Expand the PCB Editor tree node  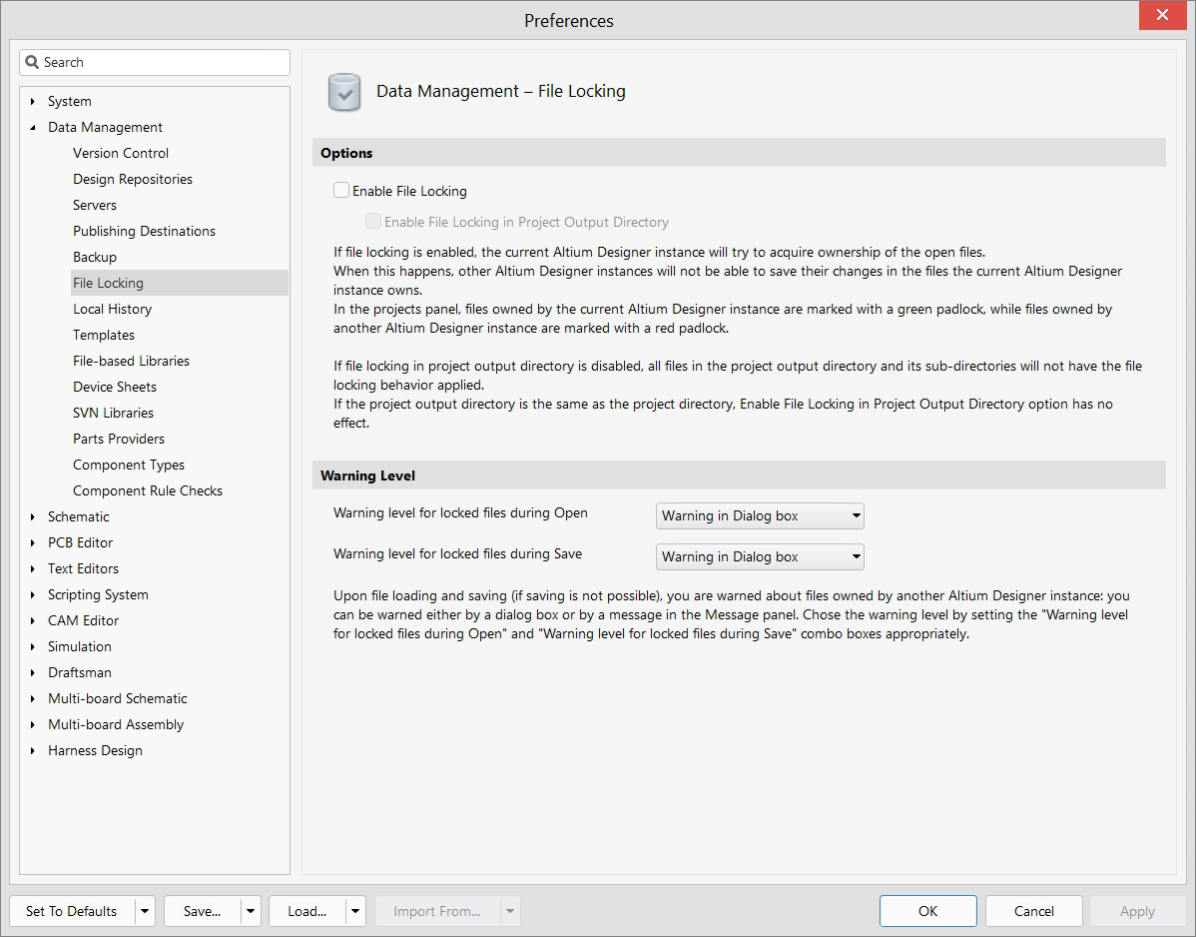(32, 542)
